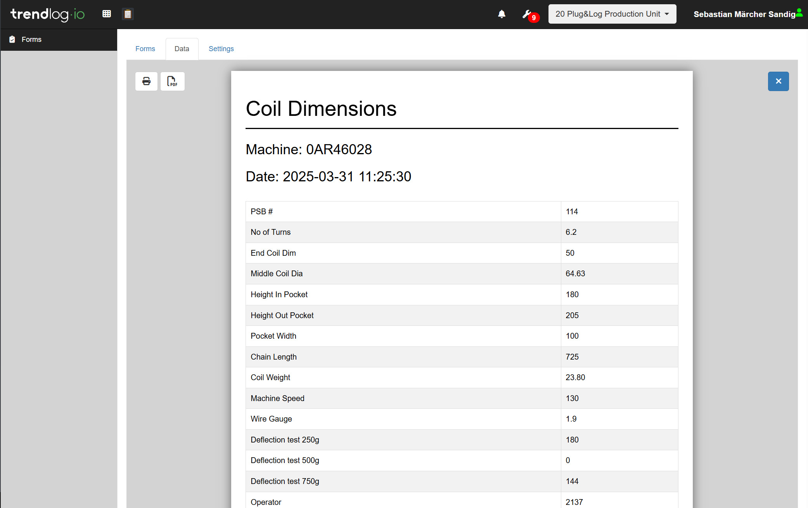Open the wrench maintenance alerts icon
The image size is (808, 508).
click(x=526, y=14)
